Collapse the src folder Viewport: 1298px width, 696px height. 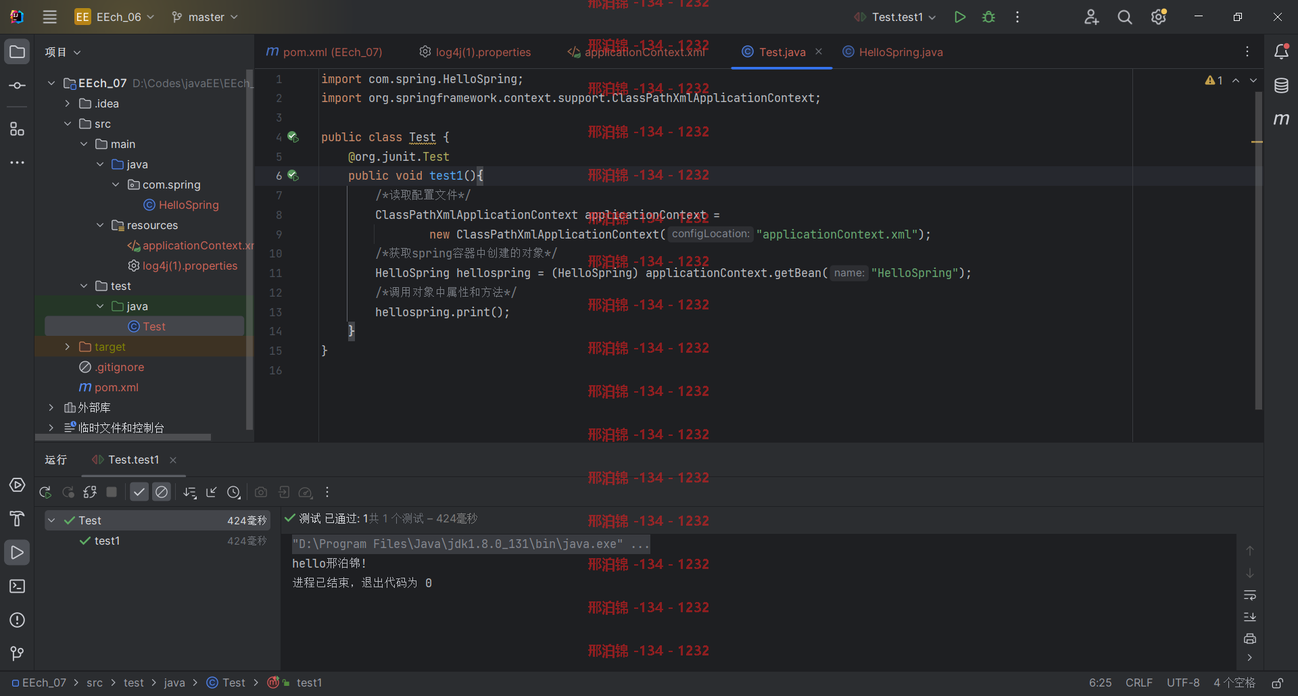coord(68,124)
